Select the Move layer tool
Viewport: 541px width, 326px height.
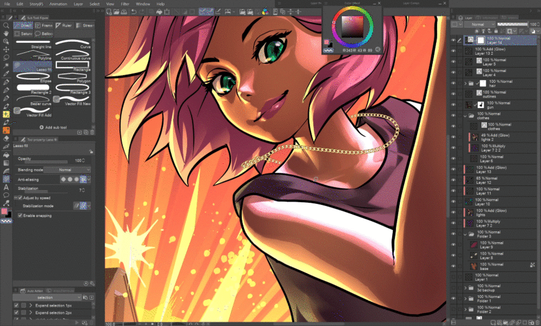coord(6,50)
